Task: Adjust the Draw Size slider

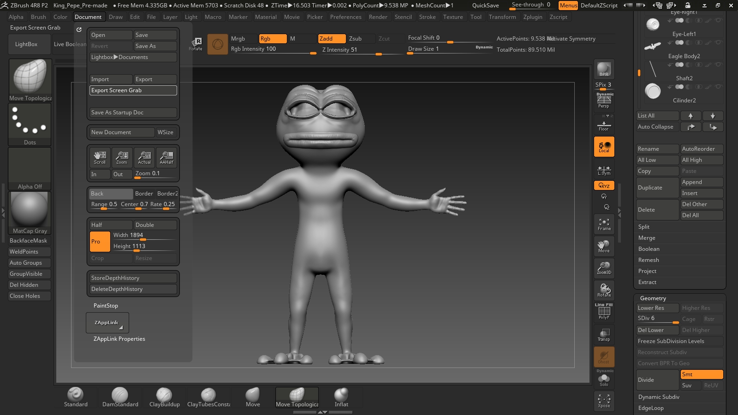Action: pos(450,49)
